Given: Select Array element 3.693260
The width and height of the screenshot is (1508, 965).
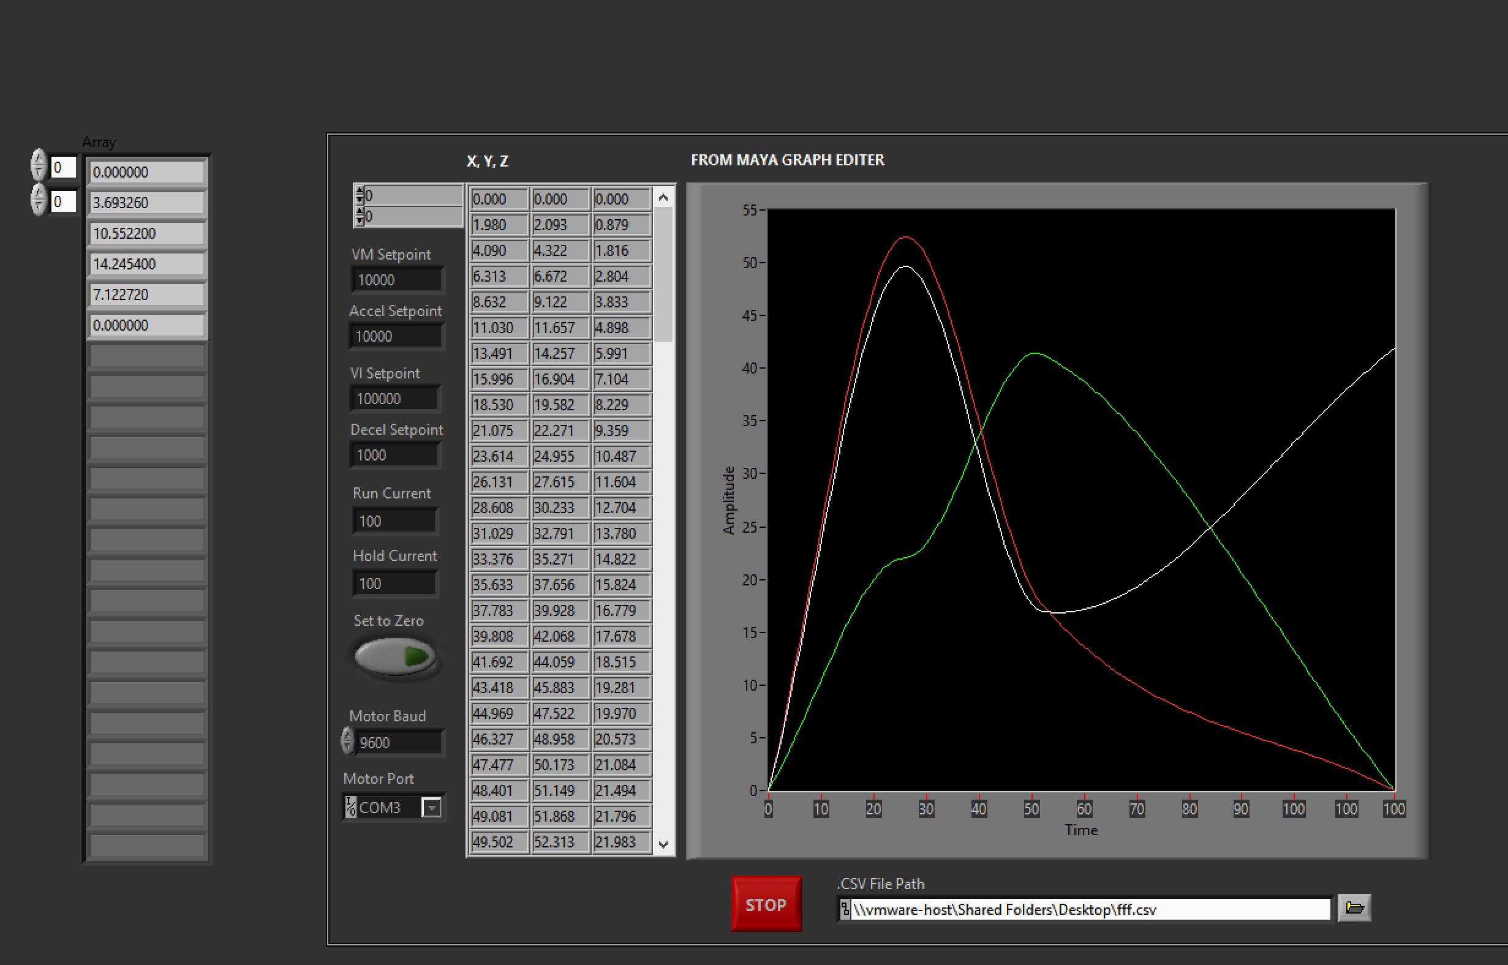Looking at the screenshot, I should [x=146, y=203].
